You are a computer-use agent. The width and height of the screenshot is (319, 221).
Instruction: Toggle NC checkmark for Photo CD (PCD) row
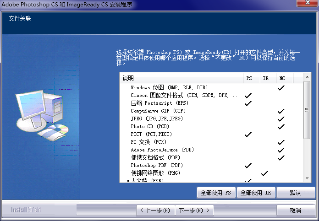[x=281, y=127]
